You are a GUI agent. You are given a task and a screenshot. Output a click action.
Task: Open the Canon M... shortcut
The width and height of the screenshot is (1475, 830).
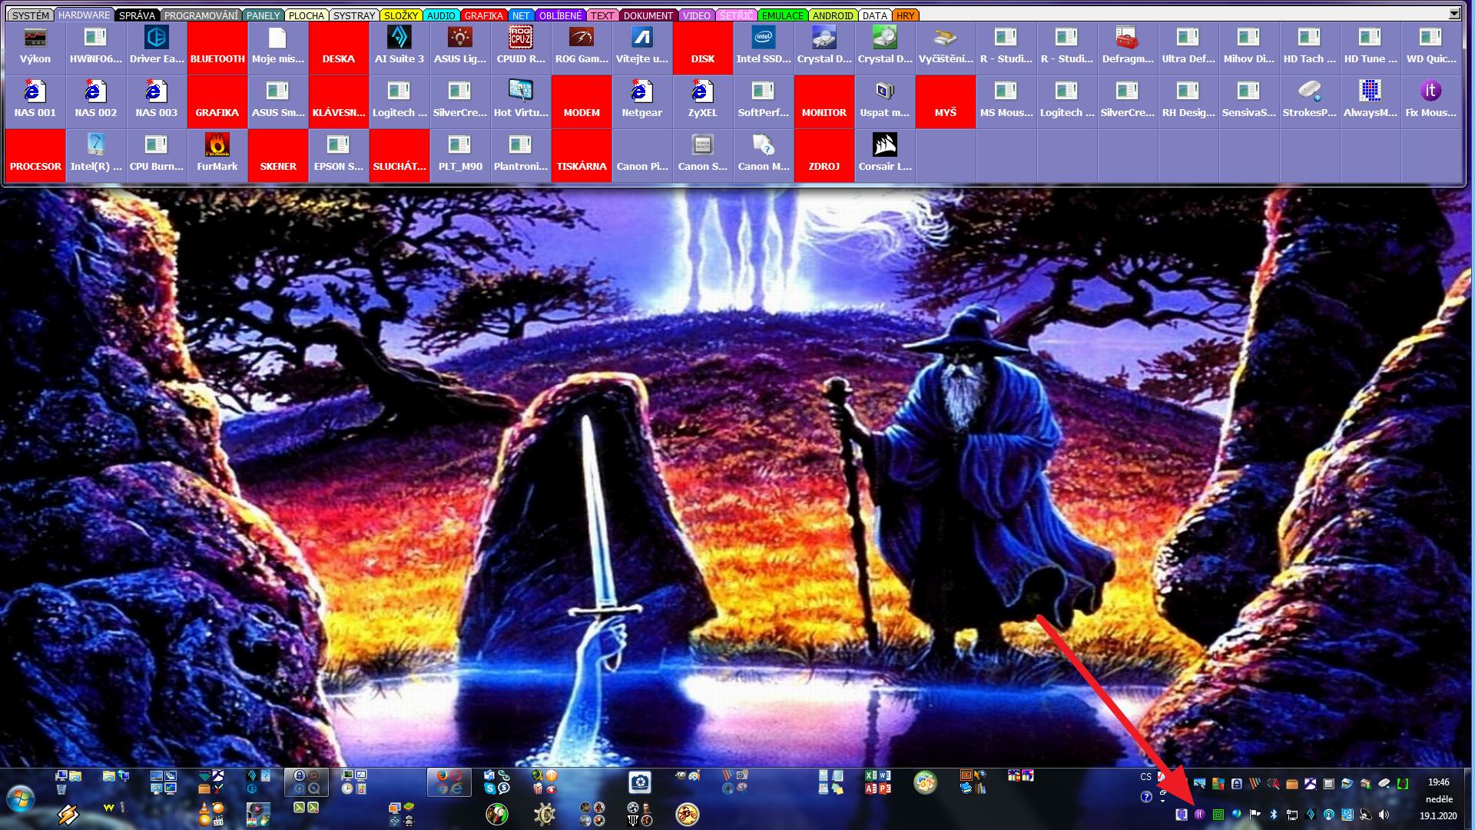click(x=764, y=155)
